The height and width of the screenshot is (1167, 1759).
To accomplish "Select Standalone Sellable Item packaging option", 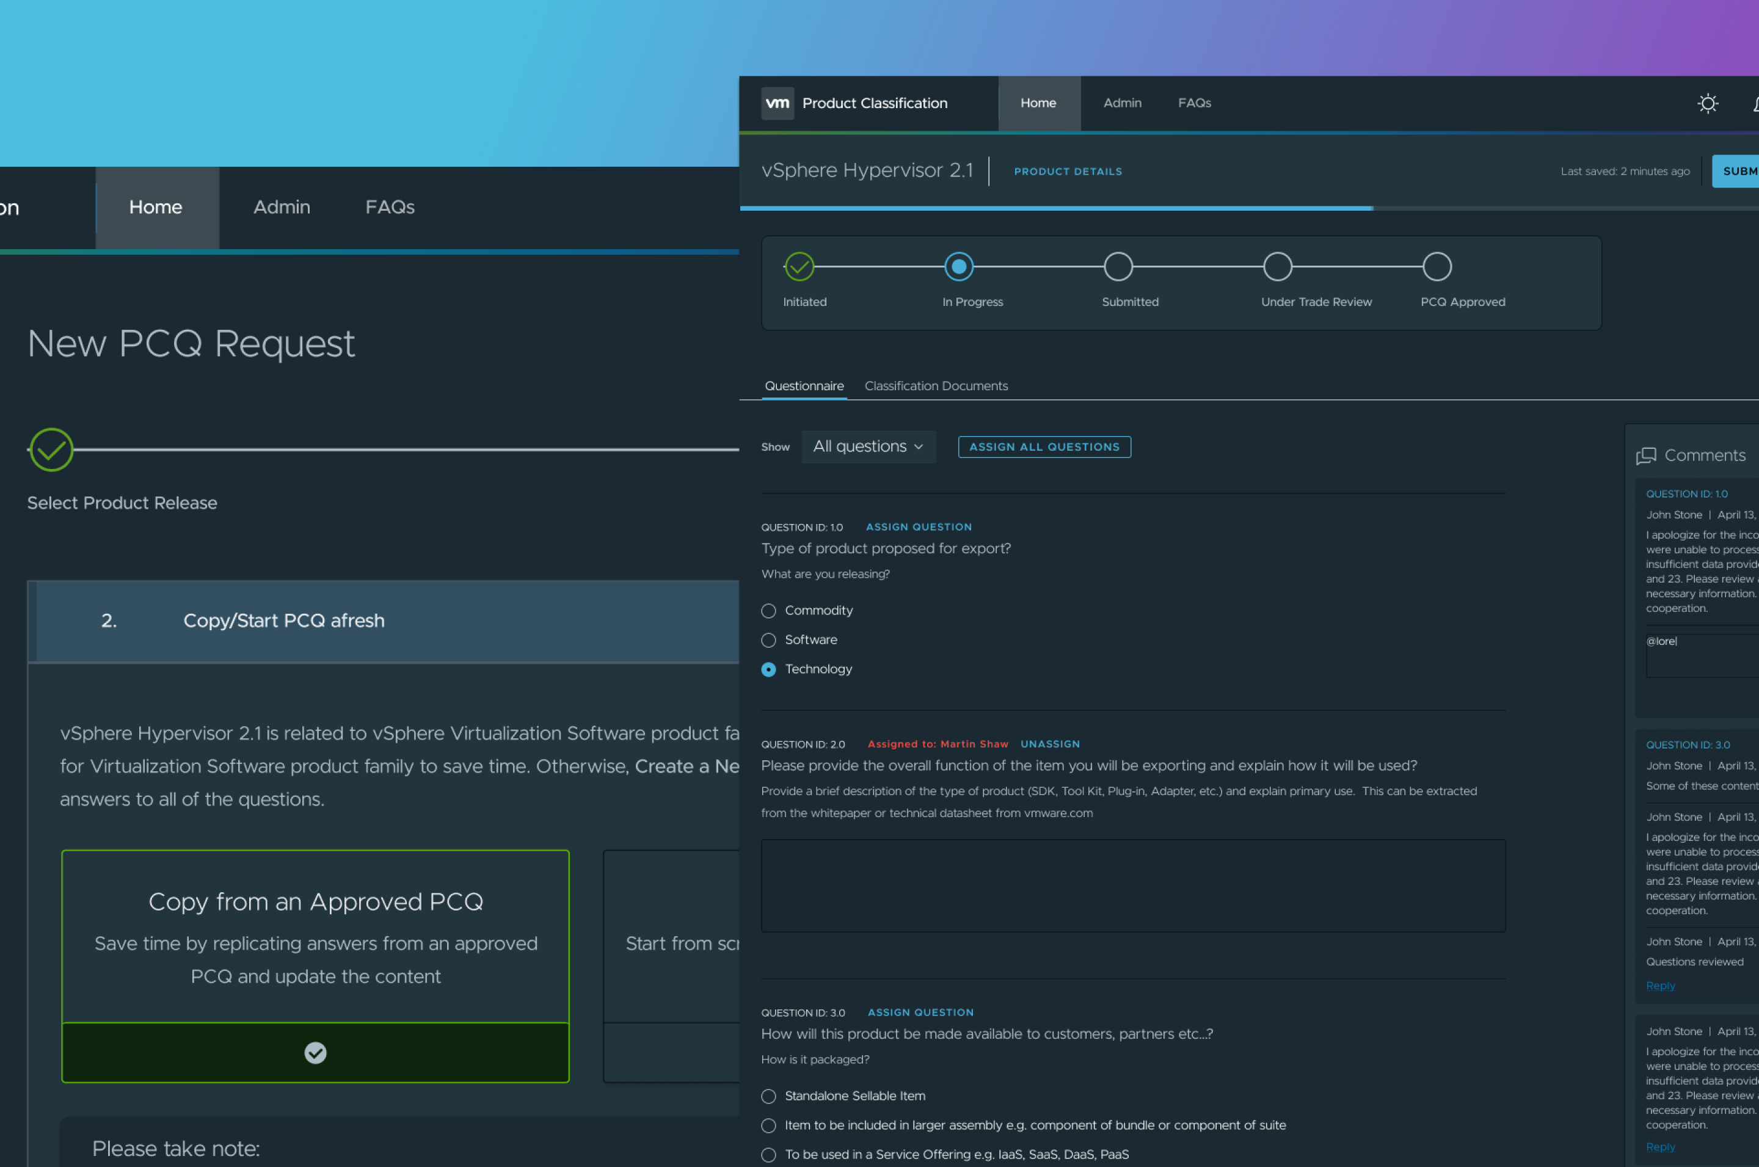I will pos(768,1096).
